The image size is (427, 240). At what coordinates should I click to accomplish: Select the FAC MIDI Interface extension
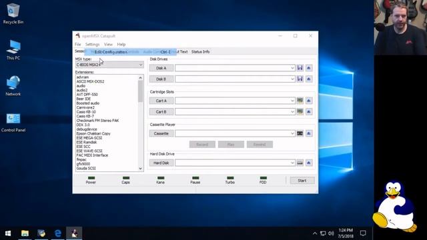pyautogui.click(x=92, y=155)
